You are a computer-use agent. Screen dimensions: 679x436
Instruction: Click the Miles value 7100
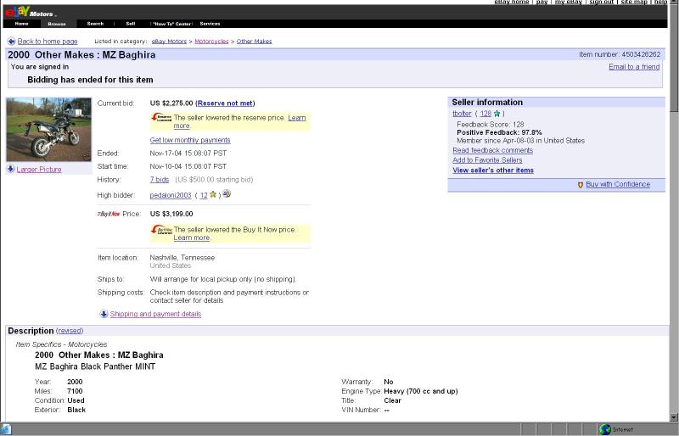tap(75, 391)
